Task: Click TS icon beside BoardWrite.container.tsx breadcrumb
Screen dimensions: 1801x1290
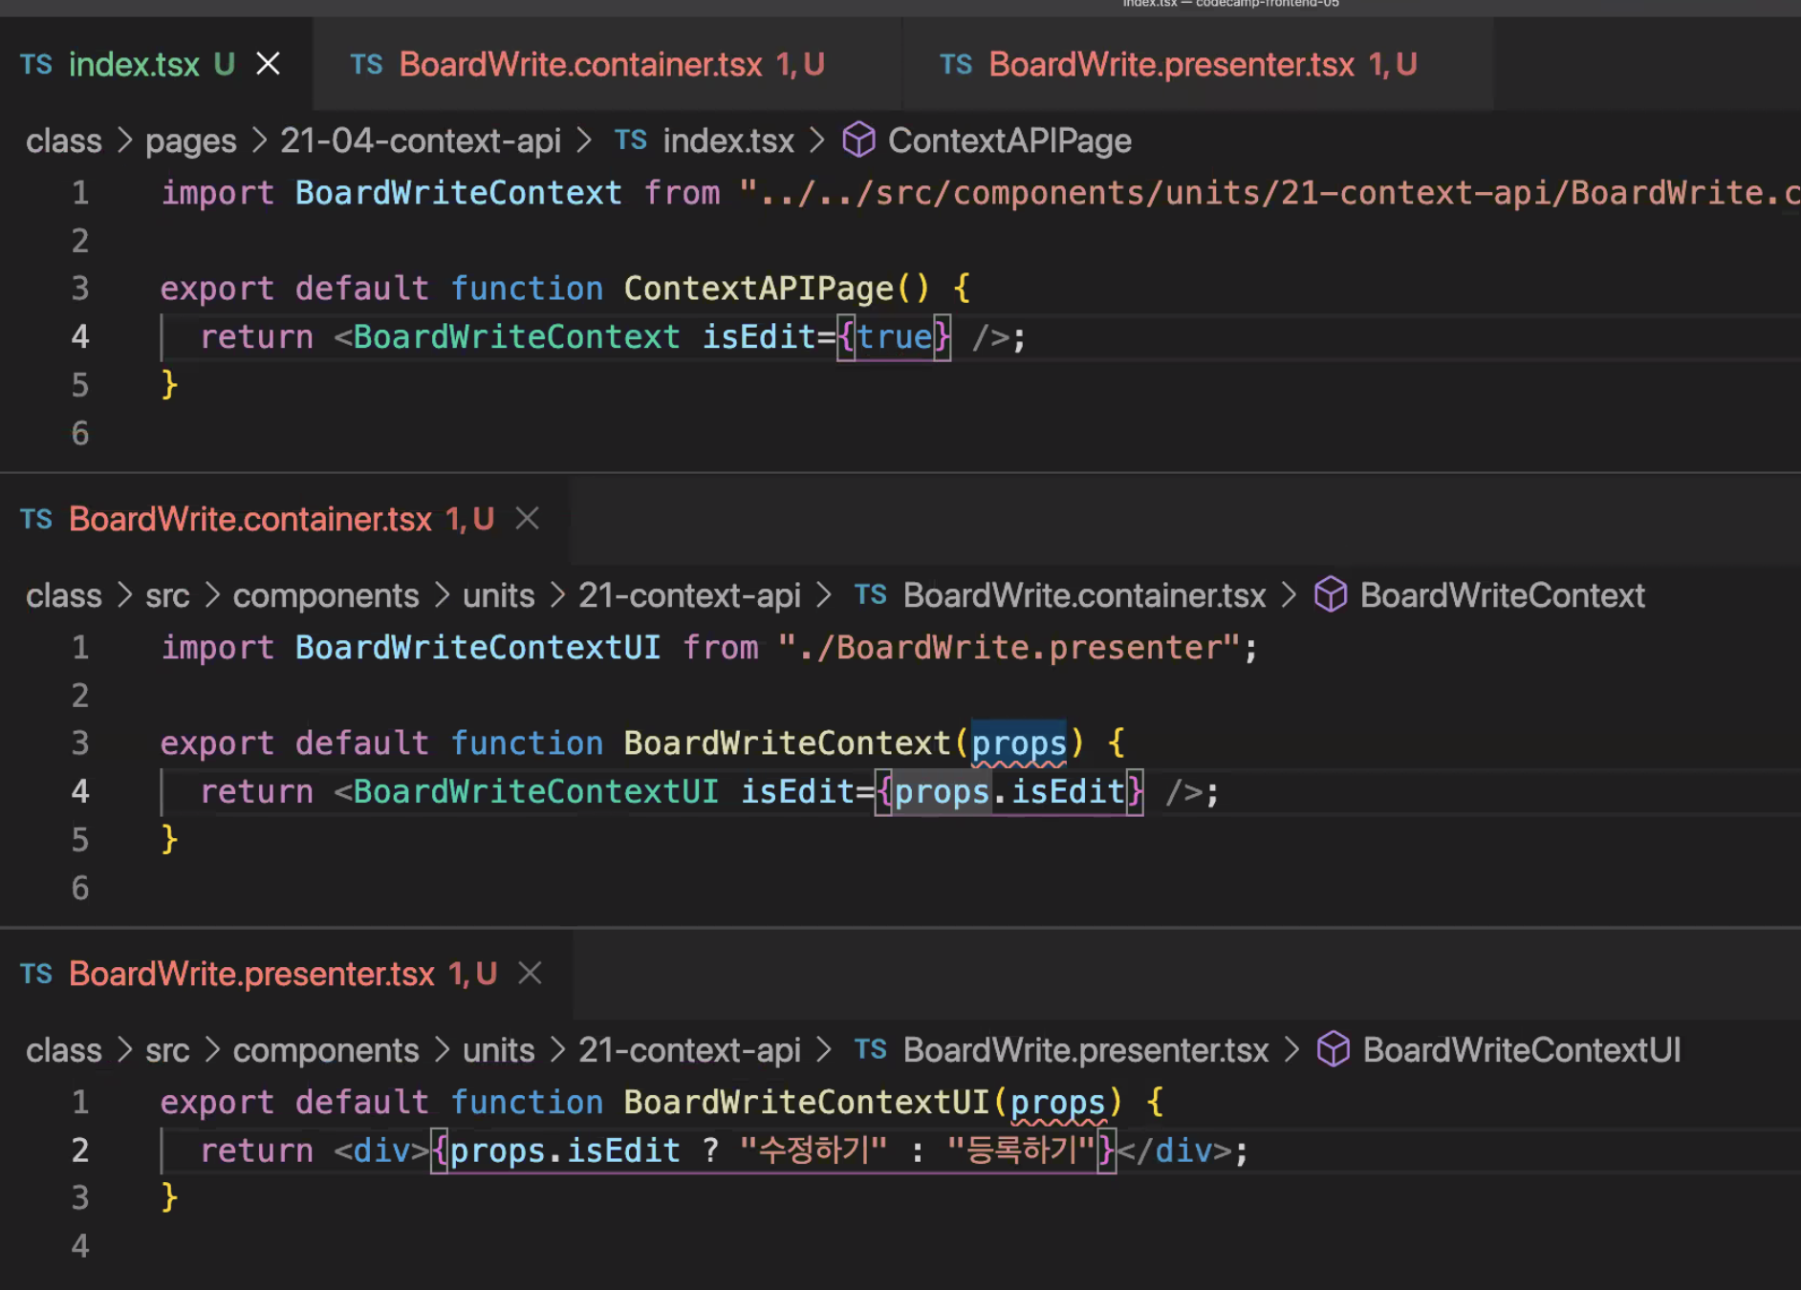Action: (871, 595)
